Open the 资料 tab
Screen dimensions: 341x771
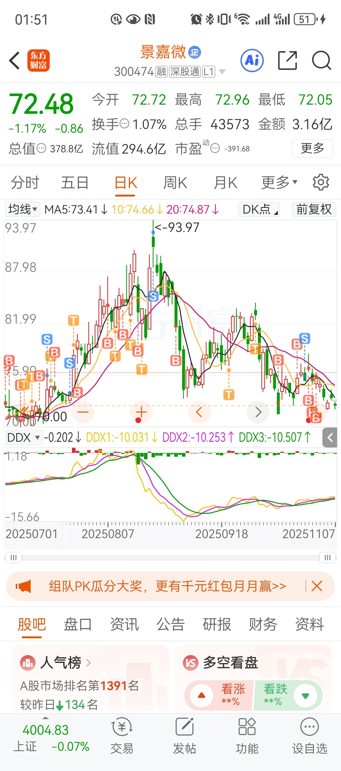click(309, 624)
